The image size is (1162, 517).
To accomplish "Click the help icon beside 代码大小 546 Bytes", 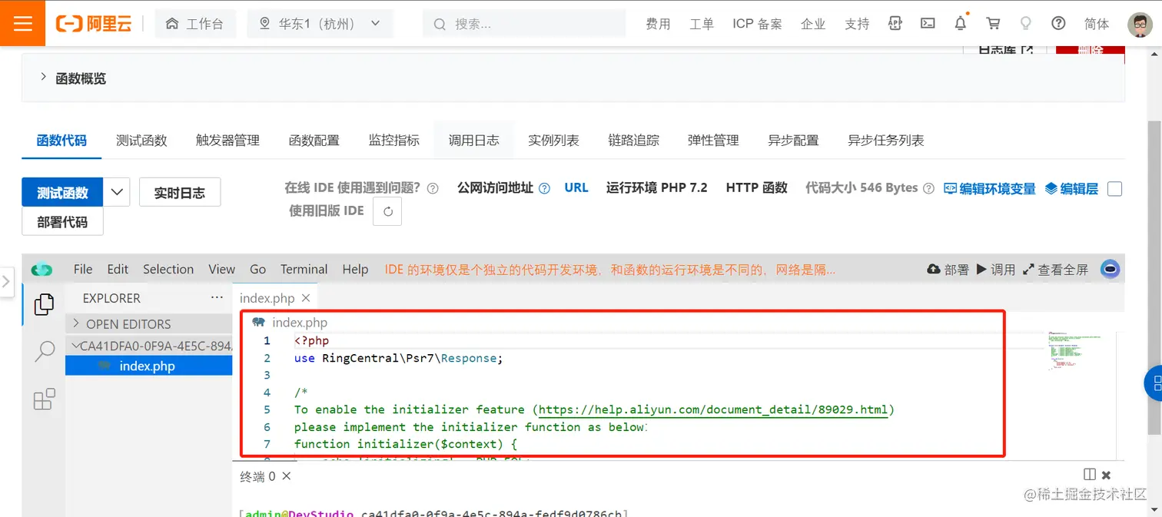I will coord(928,188).
